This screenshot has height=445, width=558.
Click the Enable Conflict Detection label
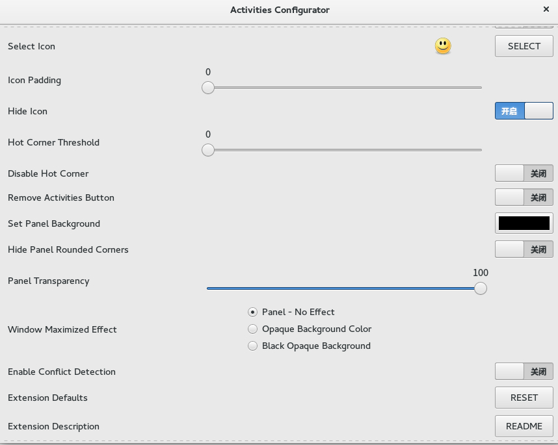click(62, 372)
